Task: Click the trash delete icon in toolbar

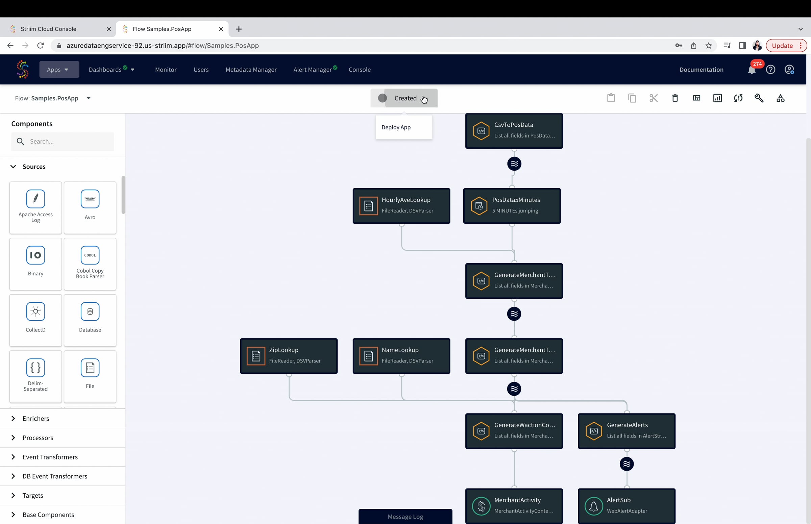Action: (x=675, y=98)
